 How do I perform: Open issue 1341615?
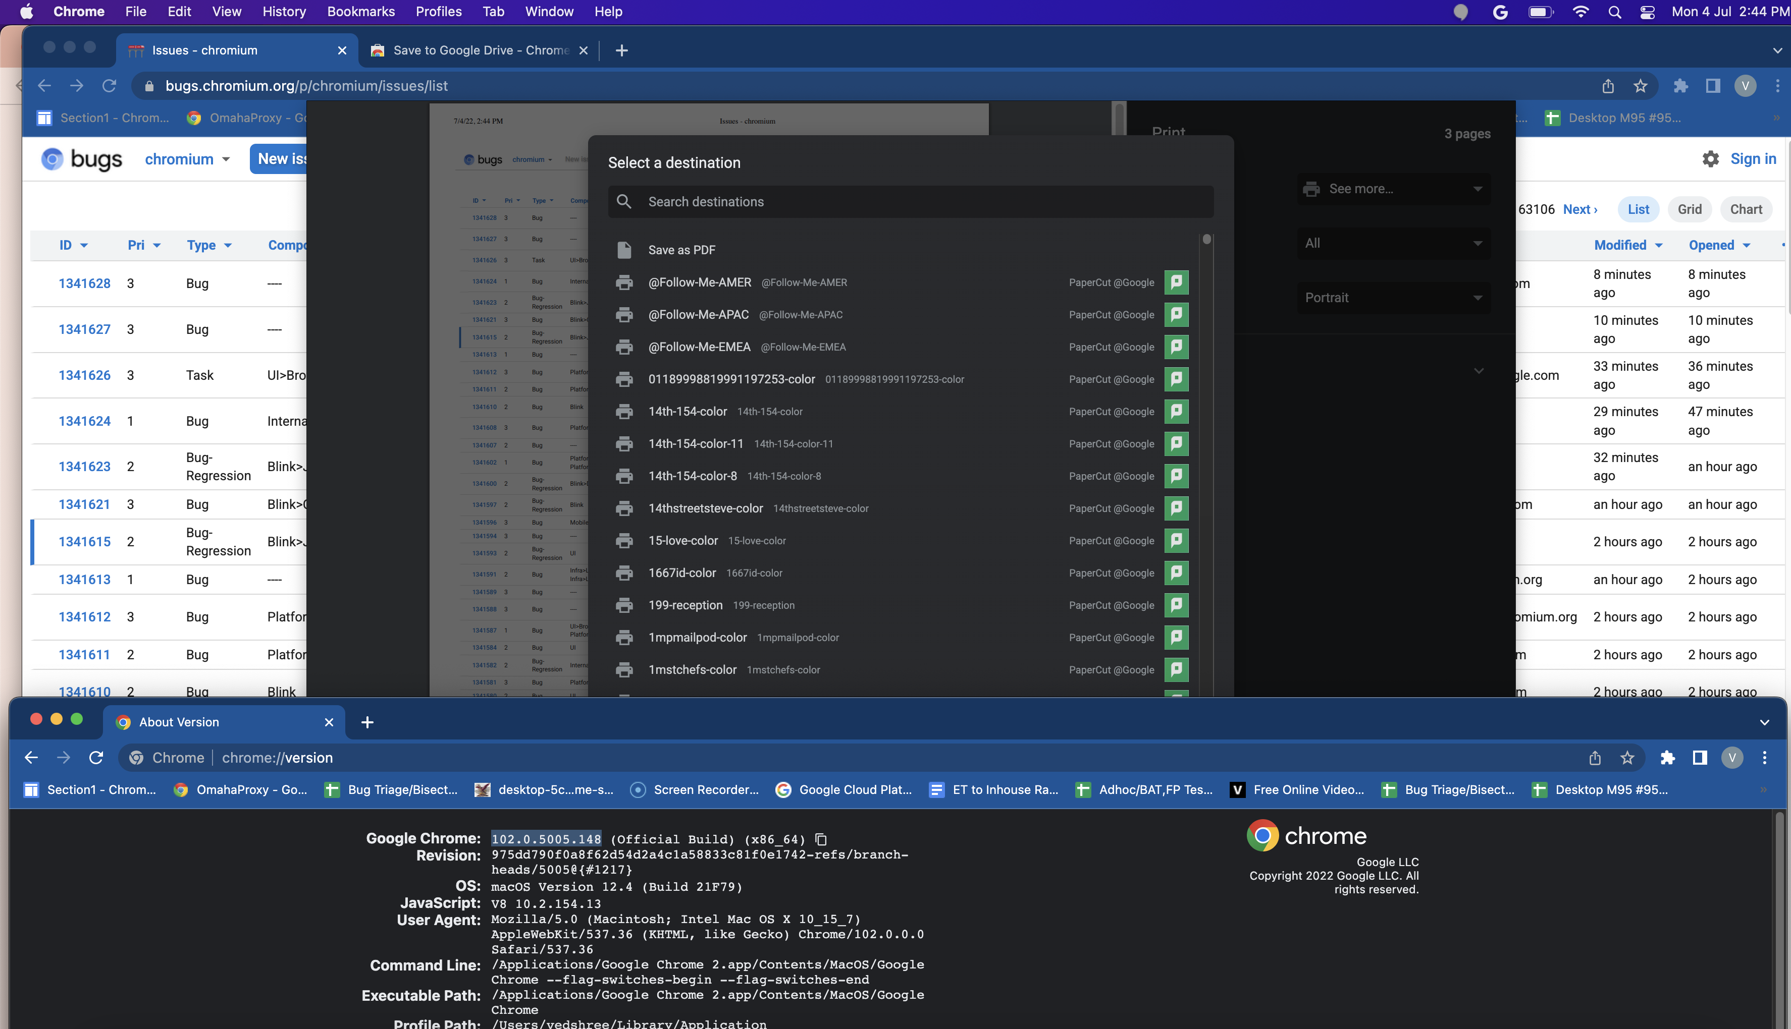coord(84,541)
